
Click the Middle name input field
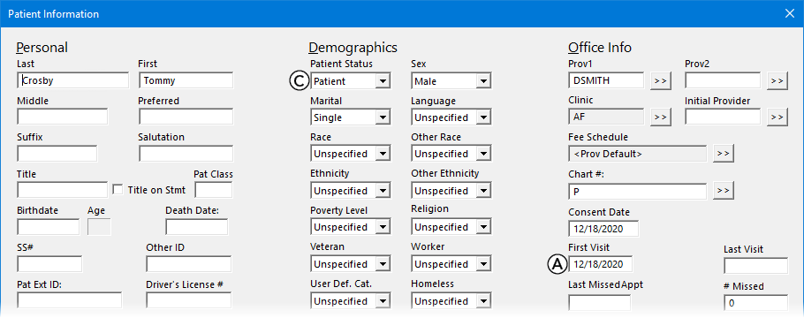[x=62, y=117]
